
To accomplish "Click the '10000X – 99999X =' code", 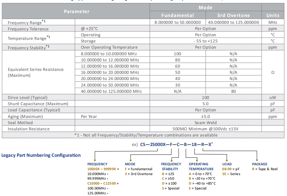I will click(x=103, y=169).
